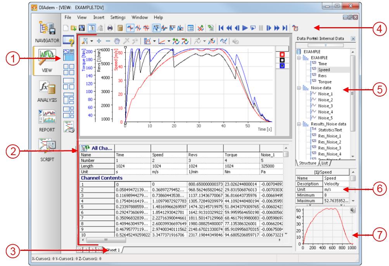Image resolution: width=389 pixels, height=266 pixels.
Task: Click the zoom-in plus icon above the graph
Action: [x=99, y=41]
